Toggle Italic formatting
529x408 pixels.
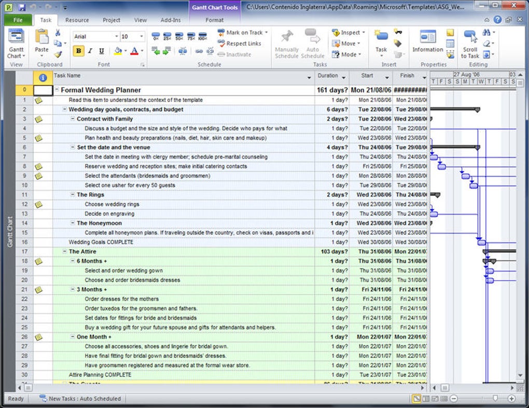tap(90, 51)
